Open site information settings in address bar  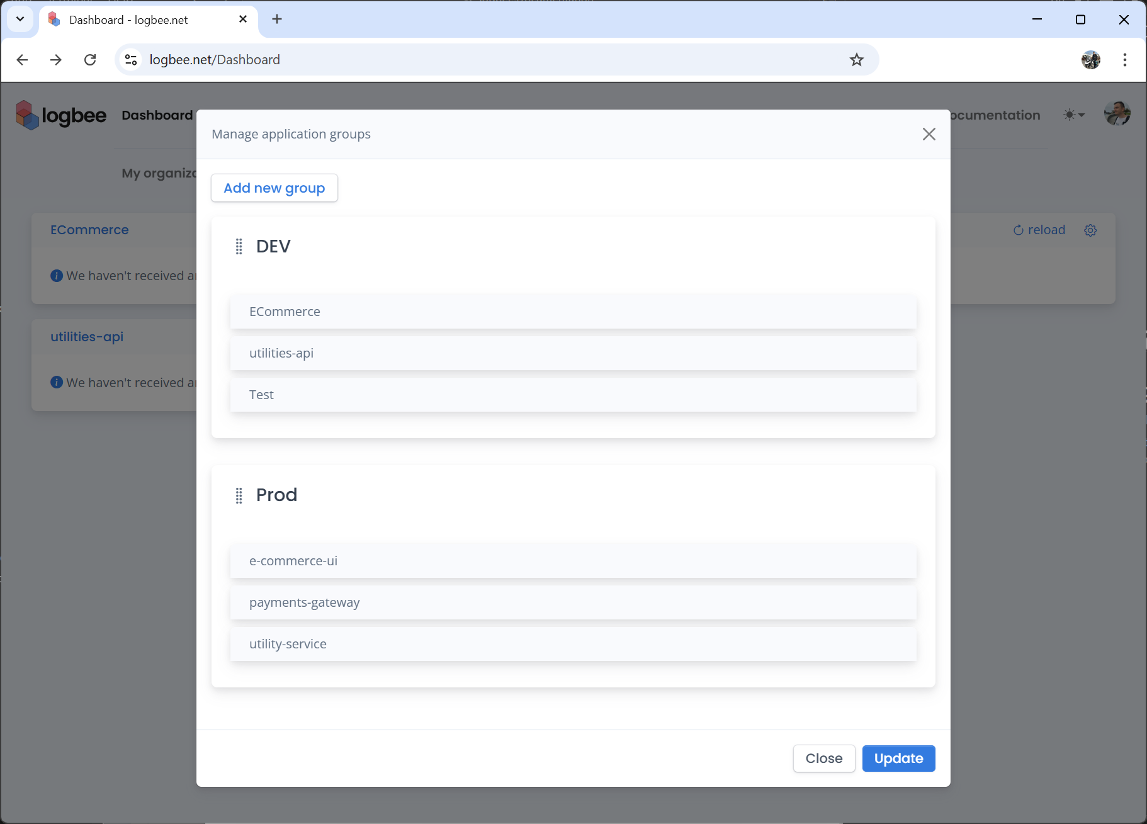click(131, 59)
